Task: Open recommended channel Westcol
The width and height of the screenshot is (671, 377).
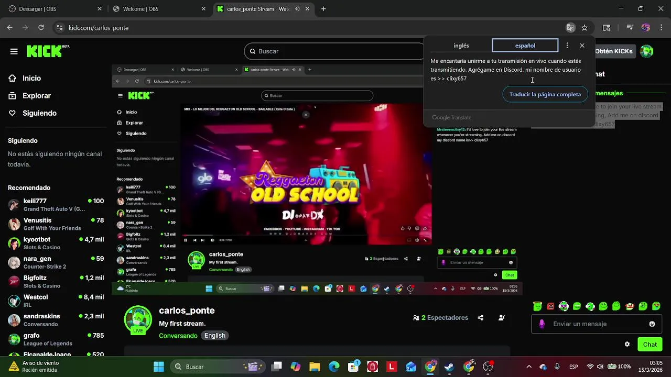Action: point(56,301)
